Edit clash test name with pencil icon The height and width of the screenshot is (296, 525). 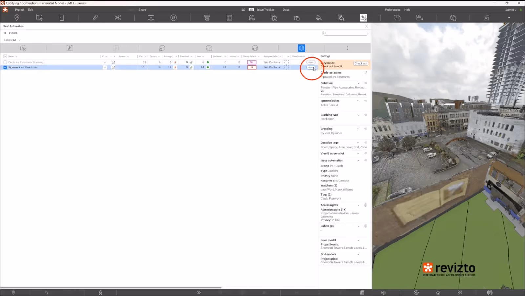pos(366,73)
